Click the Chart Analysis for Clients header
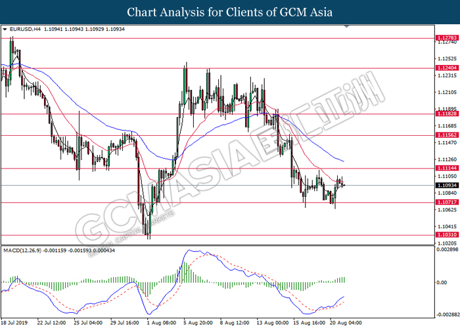Image resolution: width=460 pixels, height=328 pixels. click(x=230, y=12)
